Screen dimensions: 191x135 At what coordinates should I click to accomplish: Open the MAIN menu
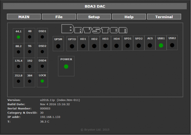pyautogui.click(x=24, y=17)
